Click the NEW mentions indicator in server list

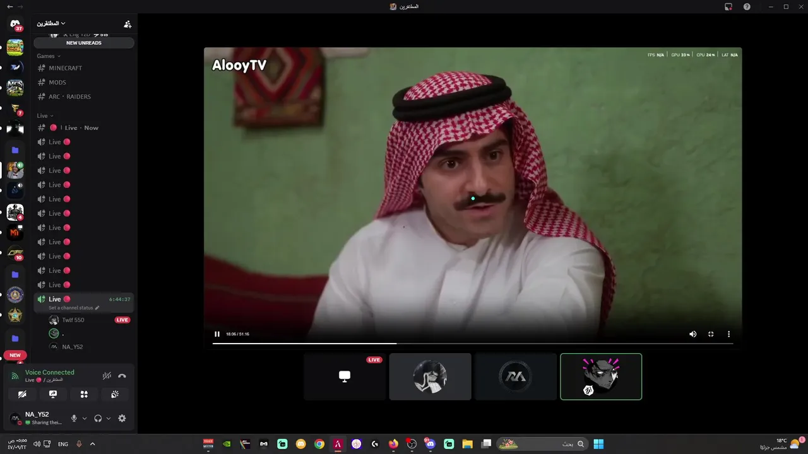(x=15, y=355)
